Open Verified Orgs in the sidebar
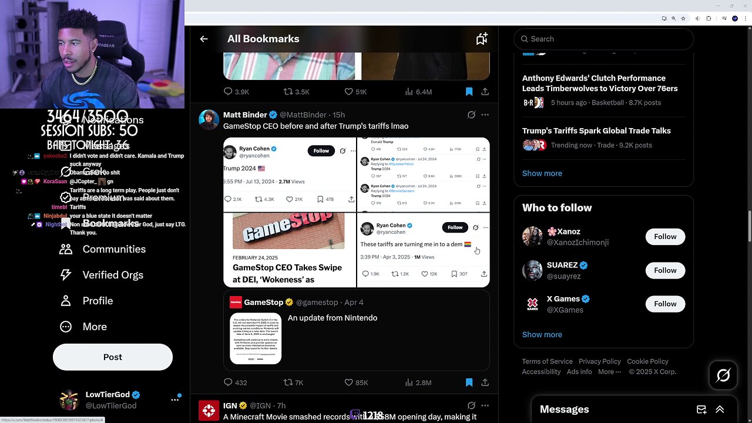 (101, 275)
